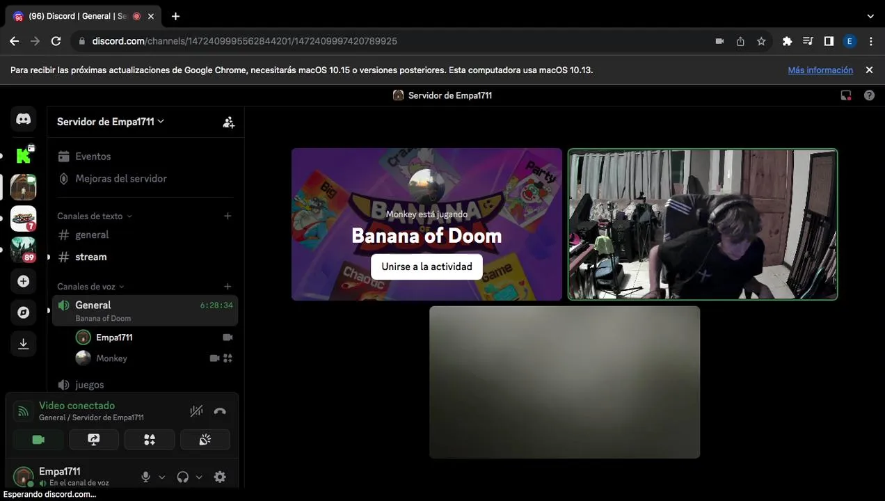Bookmark this page star icon

[761, 41]
